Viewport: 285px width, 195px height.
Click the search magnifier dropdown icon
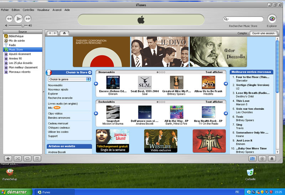point(226,19)
